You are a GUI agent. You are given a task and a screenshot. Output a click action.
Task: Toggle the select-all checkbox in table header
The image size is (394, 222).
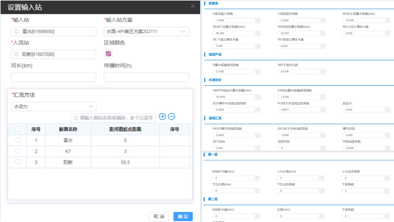point(18,129)
